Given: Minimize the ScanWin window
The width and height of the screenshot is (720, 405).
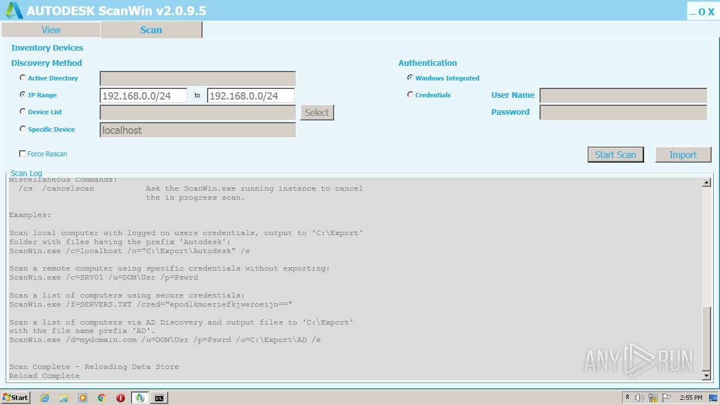Looking at the screenshot, I should [x=692, y=12].
